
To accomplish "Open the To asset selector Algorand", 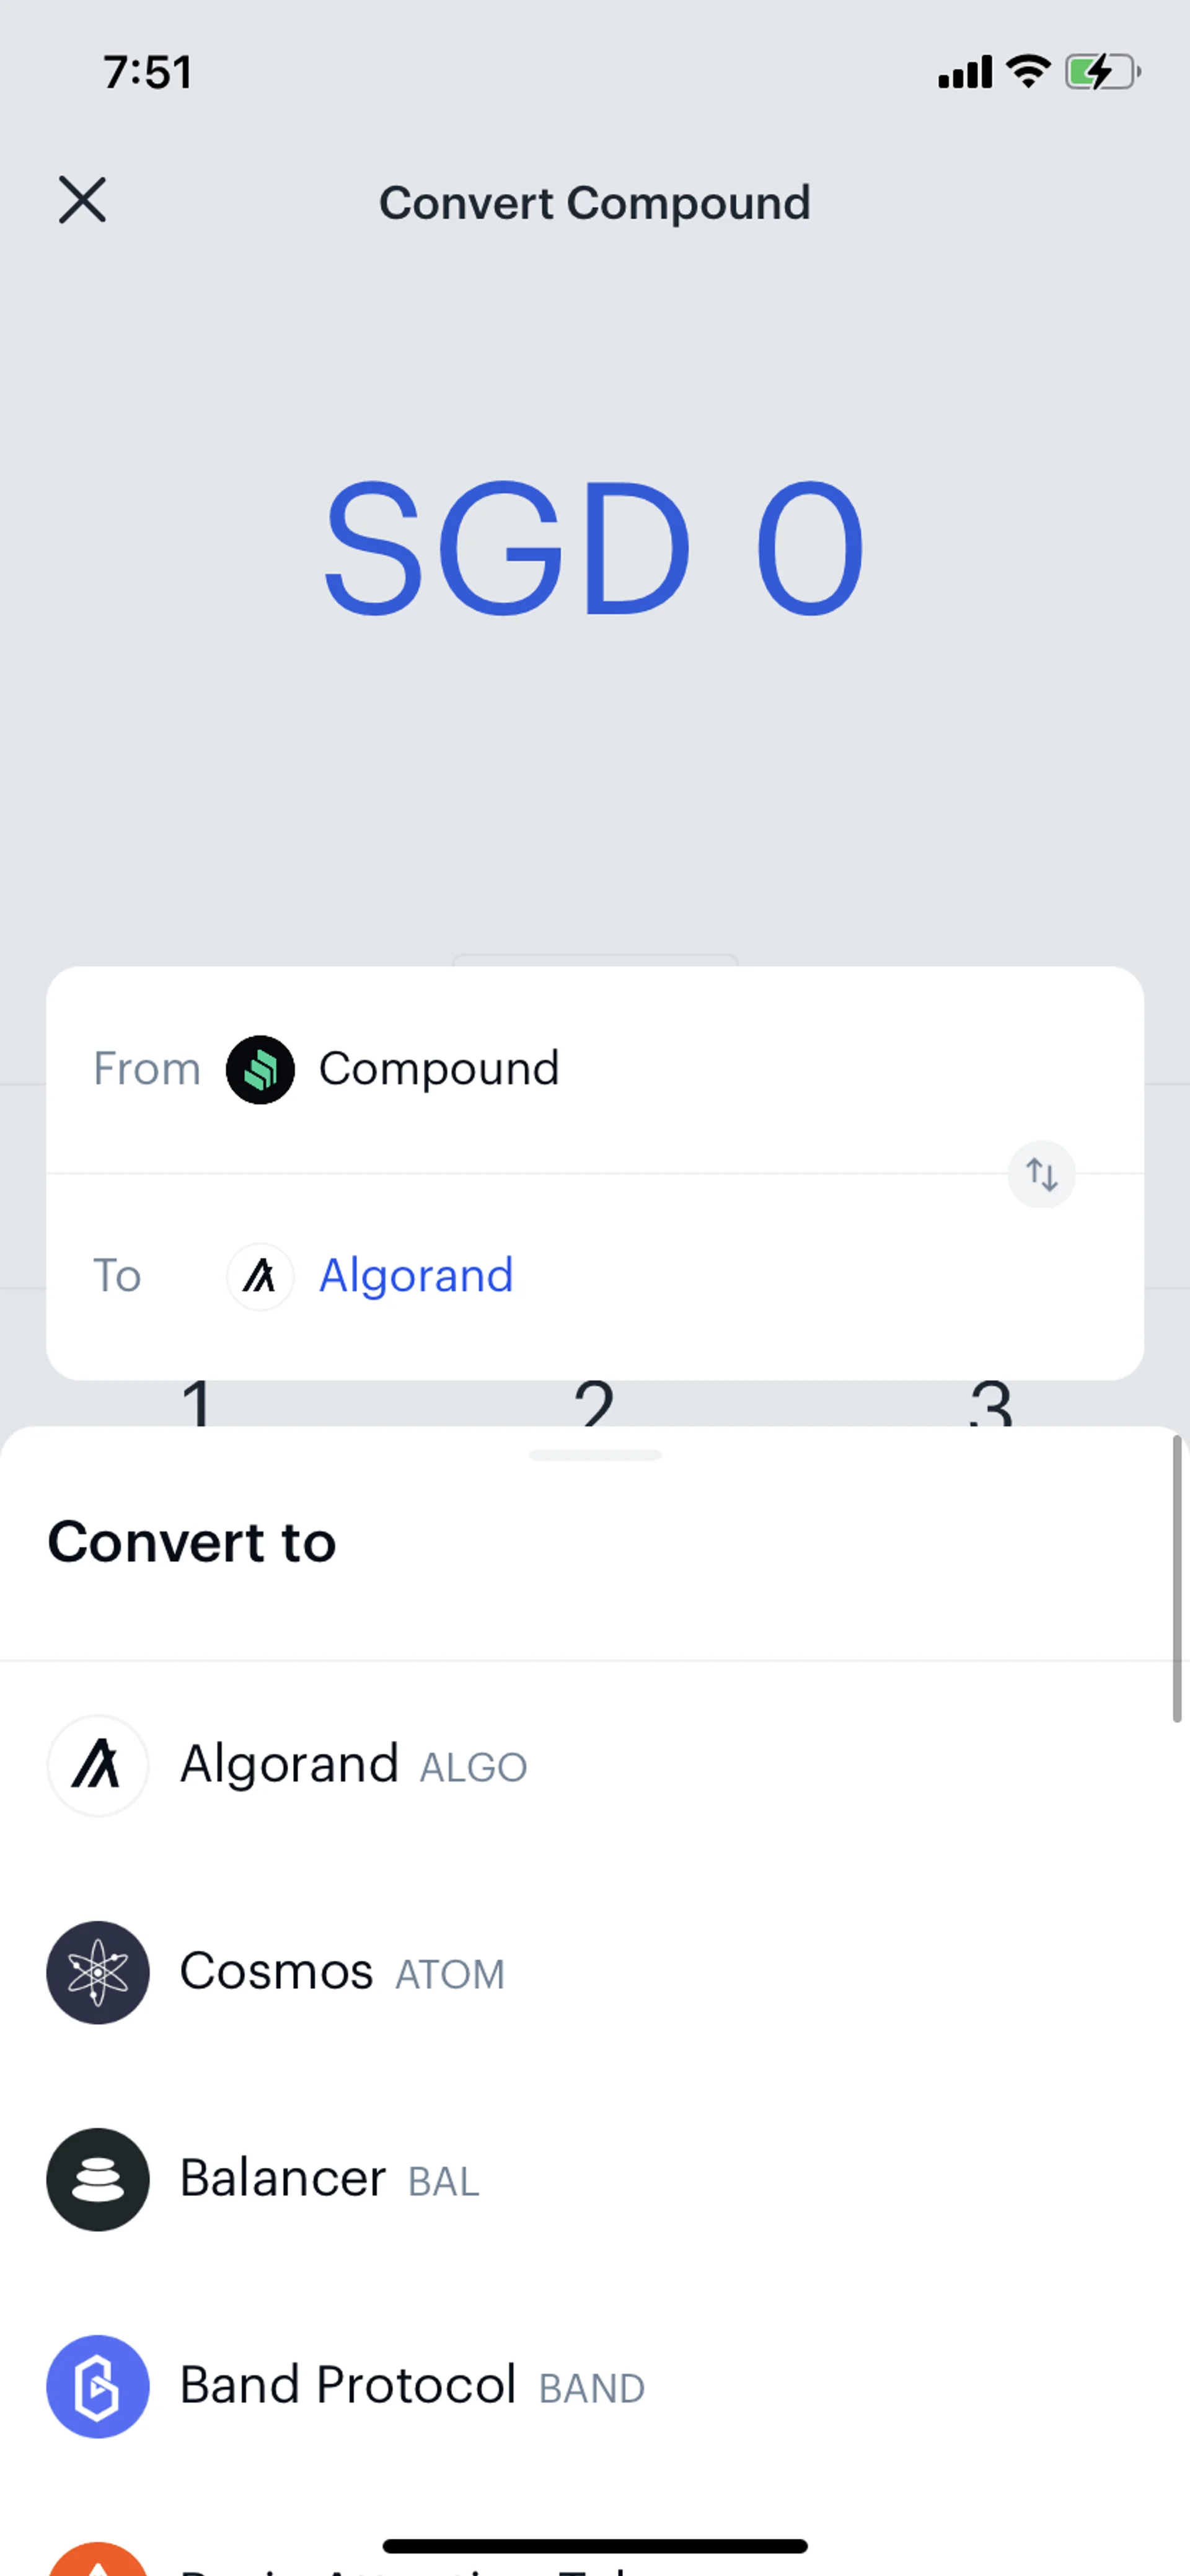I will pyautogui.click(x=416, y=1276).
